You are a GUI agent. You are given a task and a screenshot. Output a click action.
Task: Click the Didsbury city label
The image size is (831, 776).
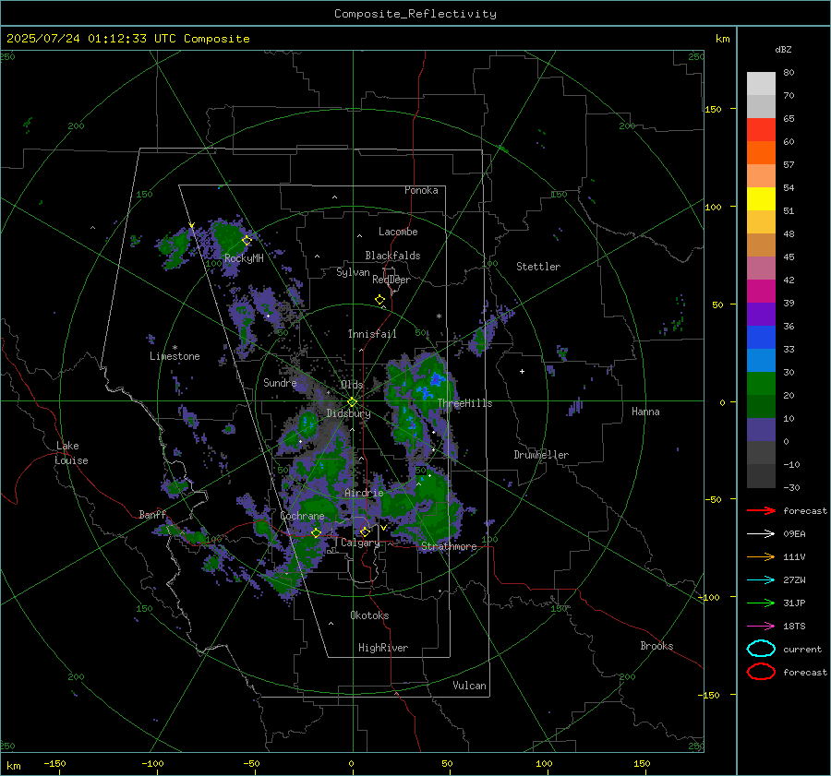point(348,413)
